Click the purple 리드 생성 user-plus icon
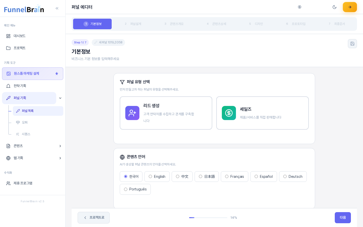Screen dimensions: 363x227 click(132, 113)
